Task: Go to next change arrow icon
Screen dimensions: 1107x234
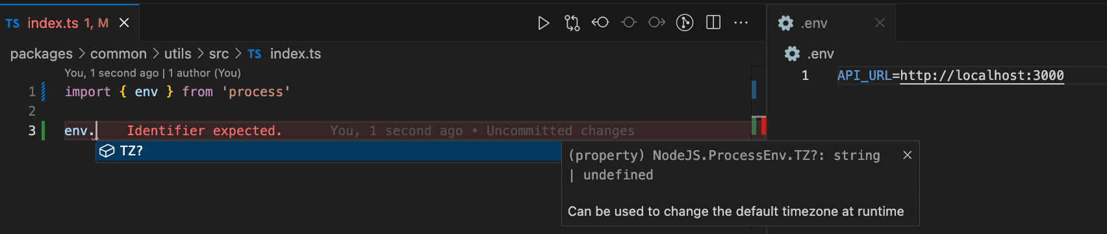Action: (x=657, y=23)
